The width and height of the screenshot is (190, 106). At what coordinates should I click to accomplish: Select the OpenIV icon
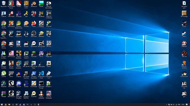tap(49, 64)
